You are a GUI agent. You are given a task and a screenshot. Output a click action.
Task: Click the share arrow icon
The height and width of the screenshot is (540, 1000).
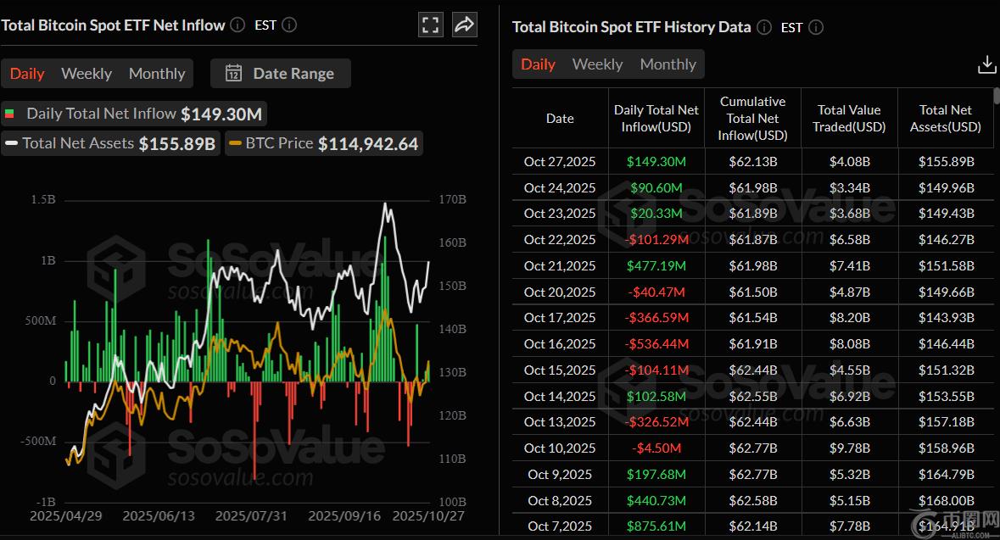[464, 25]
